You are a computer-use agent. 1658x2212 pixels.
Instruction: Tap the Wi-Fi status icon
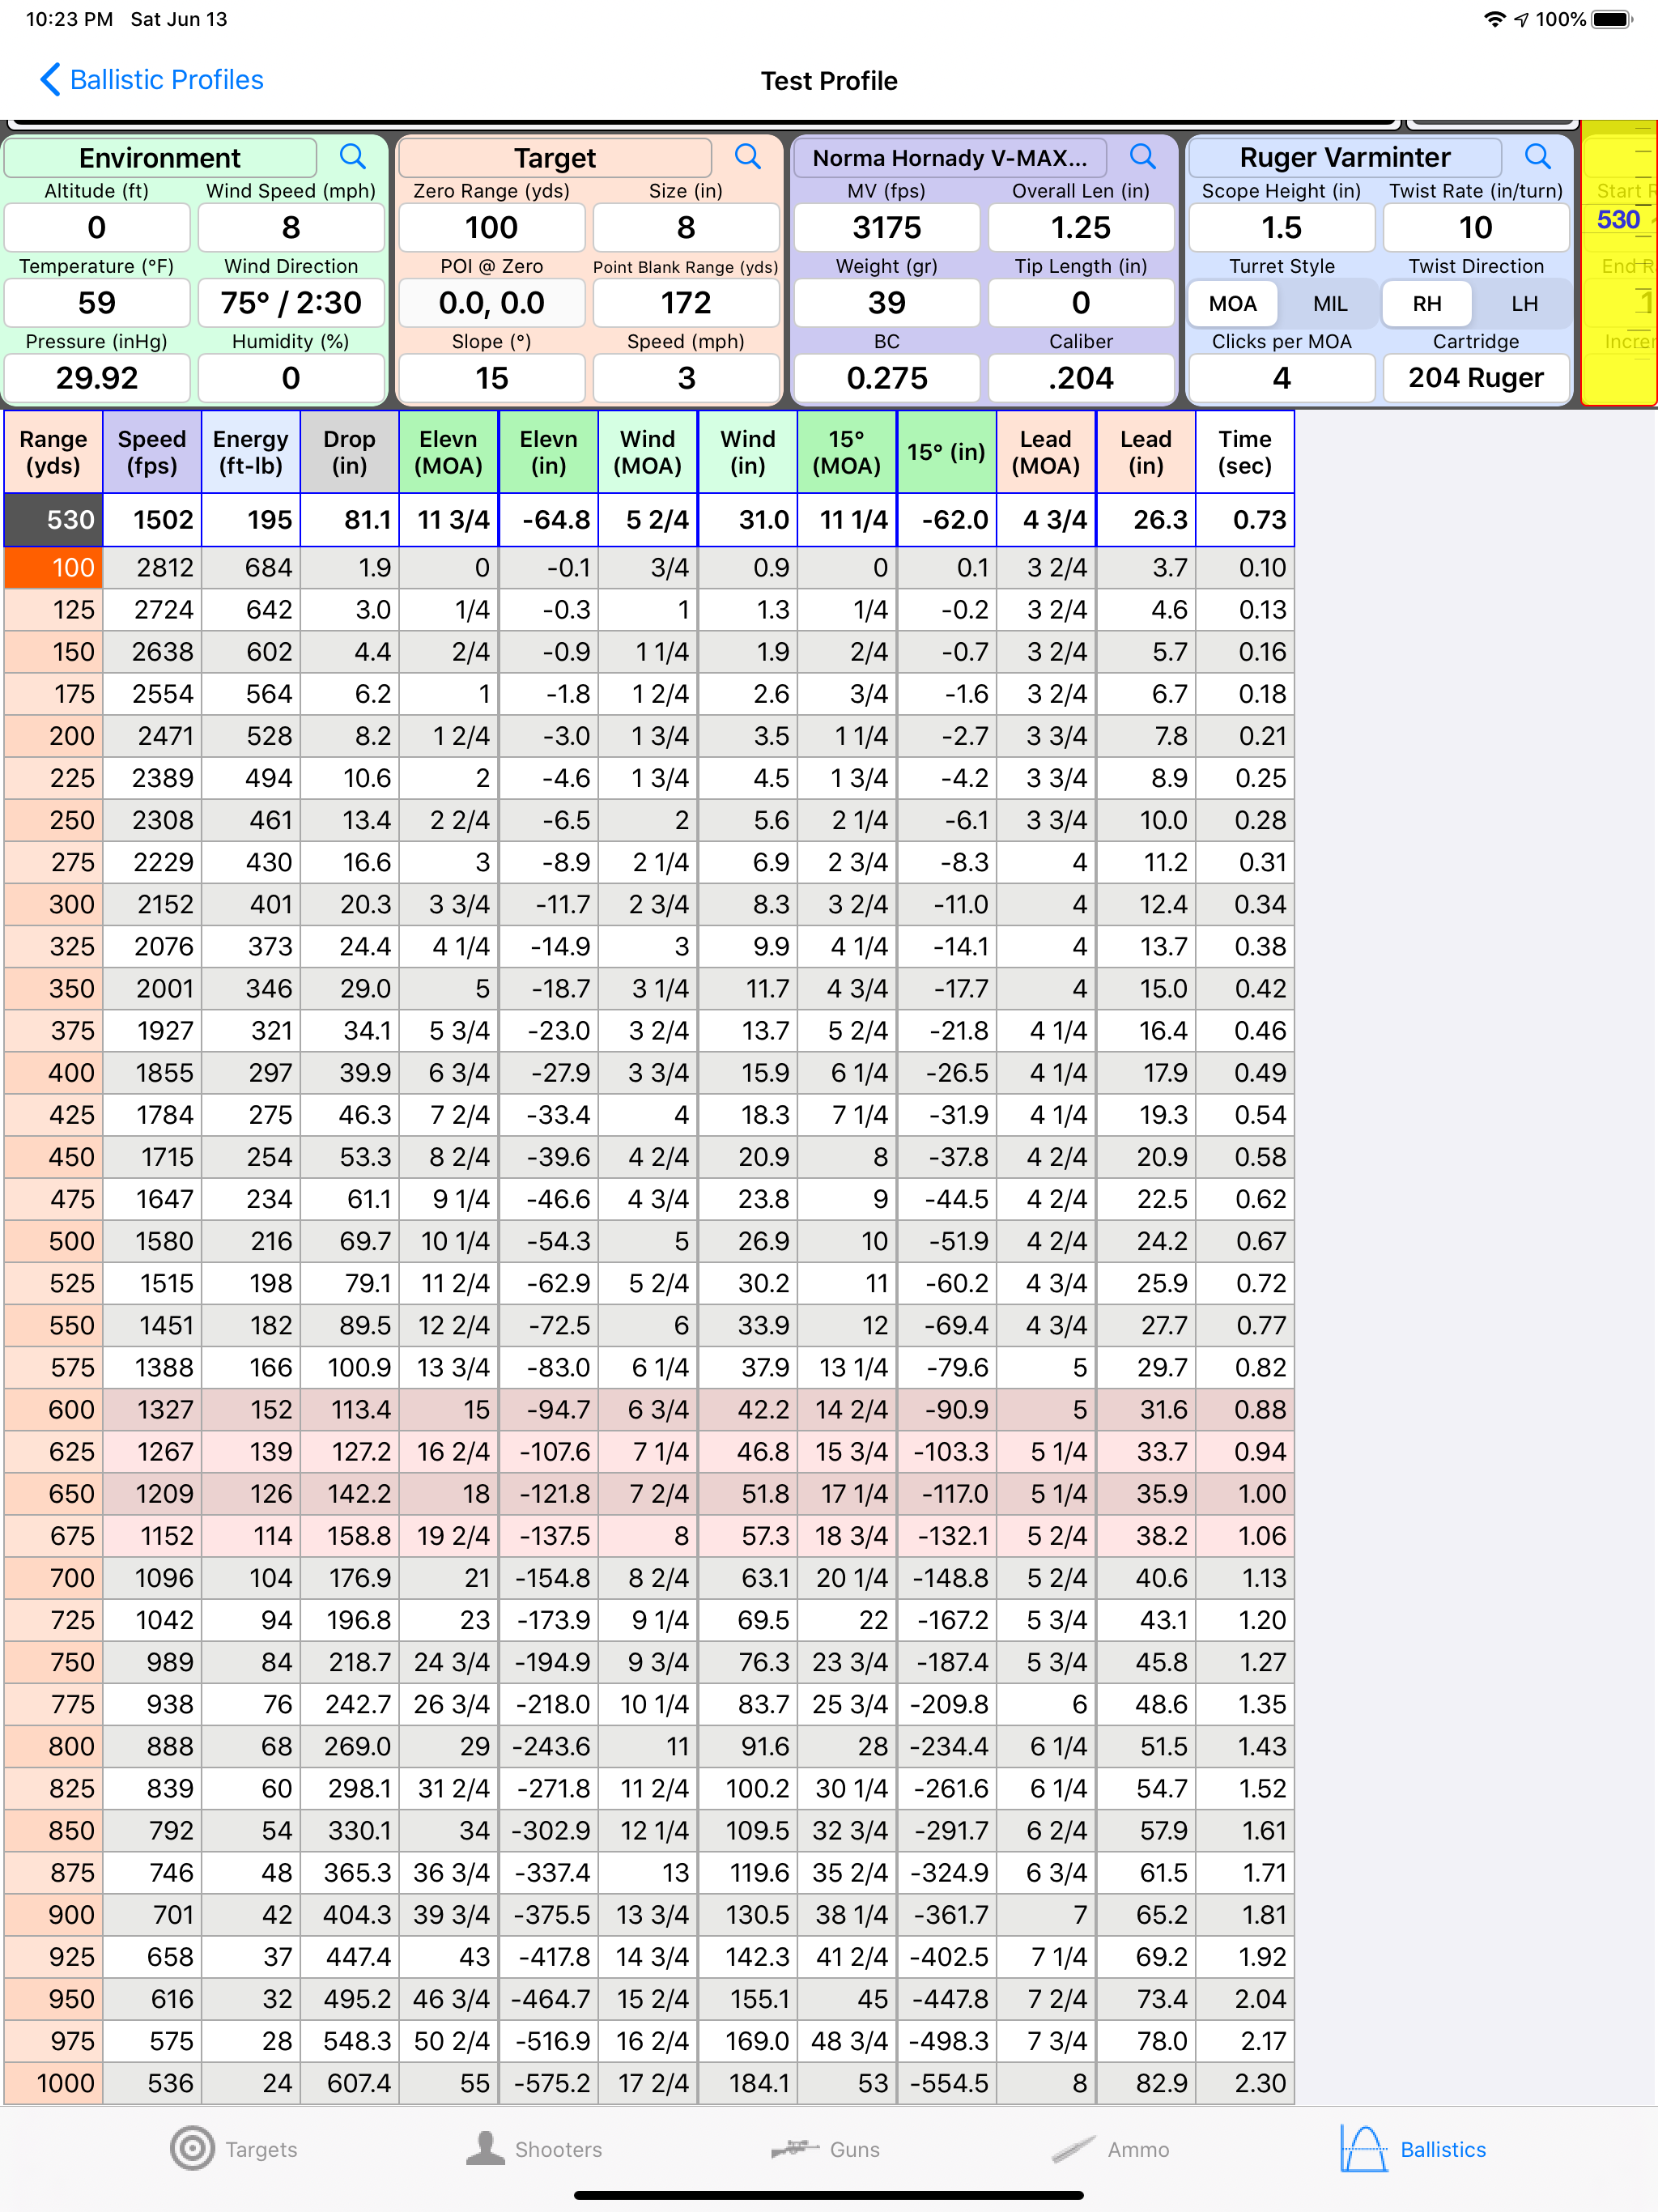pyautogui.click(x=1494, y=19)
